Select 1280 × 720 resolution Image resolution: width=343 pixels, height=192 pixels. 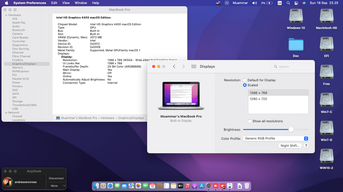click(x=278, y=99)
